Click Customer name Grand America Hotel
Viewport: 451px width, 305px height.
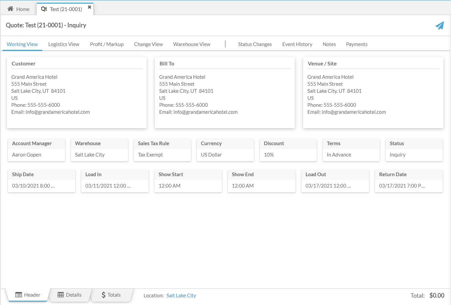click(x=34, y=77)
